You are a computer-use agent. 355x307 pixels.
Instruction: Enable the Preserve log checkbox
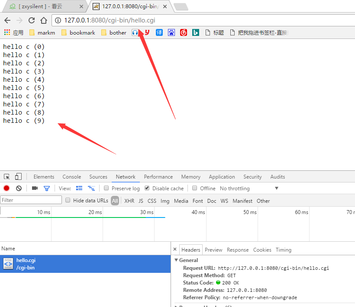[106, 189]
